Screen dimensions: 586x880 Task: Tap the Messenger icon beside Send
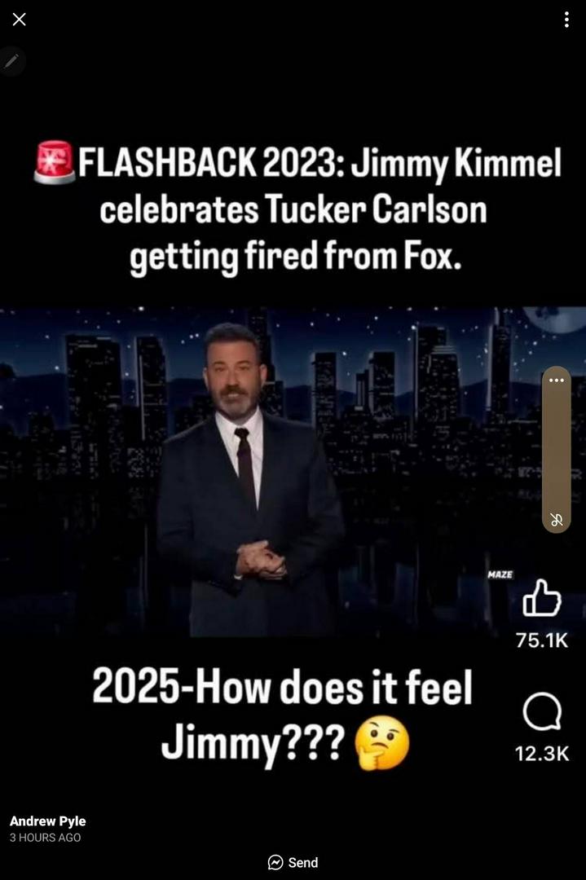tap(275, 863)
